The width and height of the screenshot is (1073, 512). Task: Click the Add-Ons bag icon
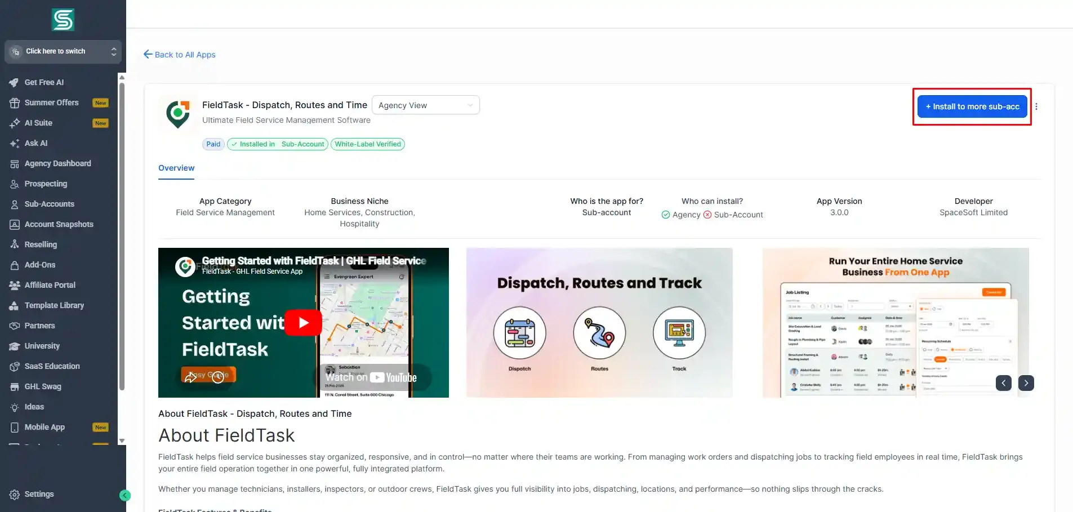point(15,265)
